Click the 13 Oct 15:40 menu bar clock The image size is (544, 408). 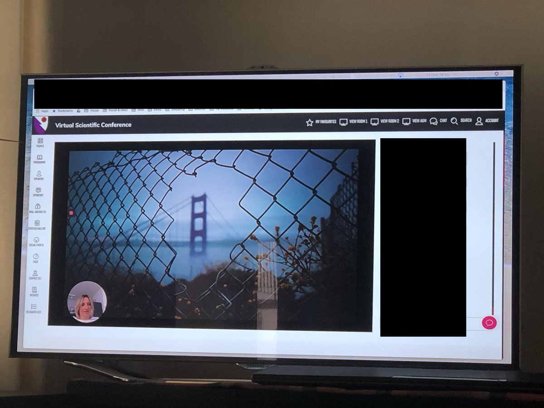pos(437,74)
